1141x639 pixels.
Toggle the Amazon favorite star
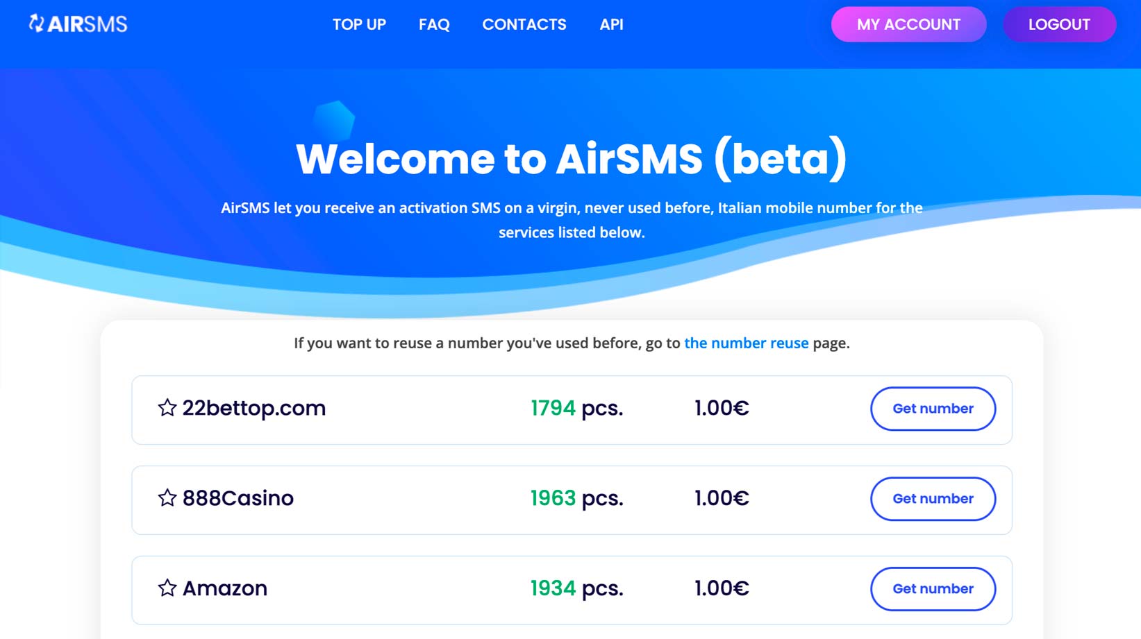click(x=167, y=588)
